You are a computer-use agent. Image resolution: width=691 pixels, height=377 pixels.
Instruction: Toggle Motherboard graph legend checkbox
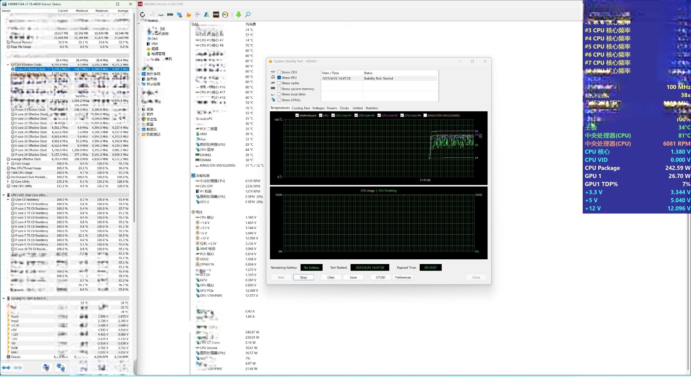point(297,115)
